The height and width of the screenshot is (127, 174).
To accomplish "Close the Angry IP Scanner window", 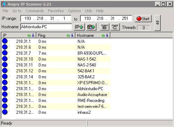I will (170, 4).
